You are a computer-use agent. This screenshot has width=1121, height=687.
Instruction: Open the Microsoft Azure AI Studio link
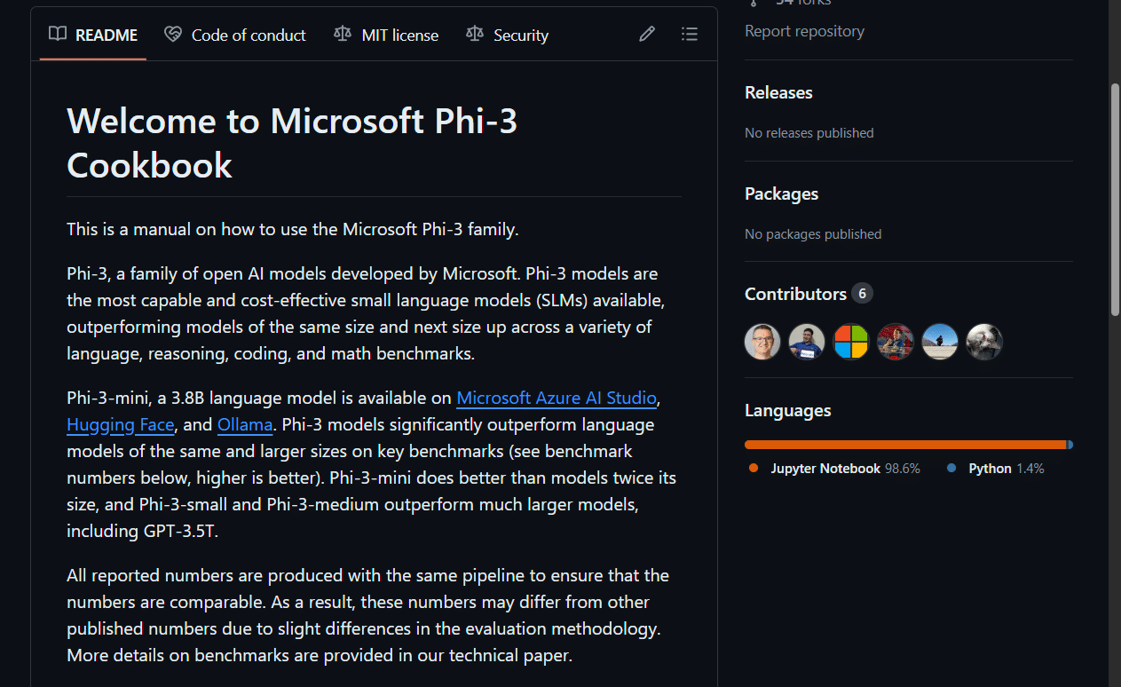click(x=556, y=398)
